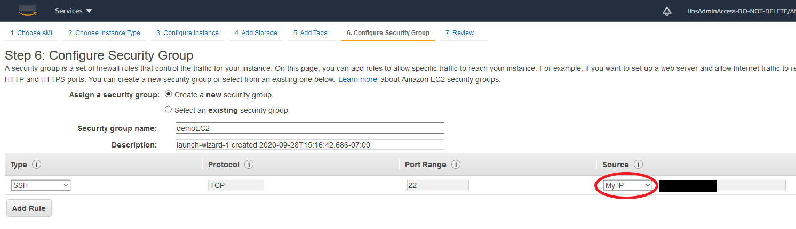Viewport: 796px width, 229px height.
Task: Click the Security group name field
Action: click(309, 128)
